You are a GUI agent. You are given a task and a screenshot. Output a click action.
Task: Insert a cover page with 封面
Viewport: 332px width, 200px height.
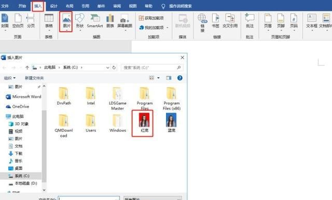point(5,22)
